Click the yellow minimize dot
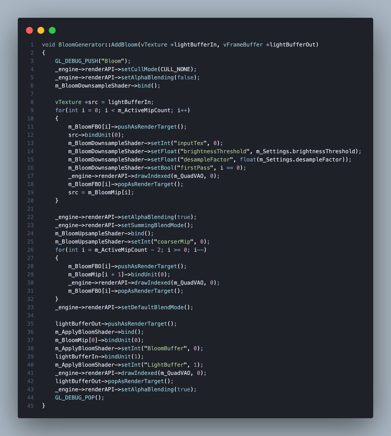The height and width of the screenshot is (436, 391). pyautogui.click(x=41, y=31)
